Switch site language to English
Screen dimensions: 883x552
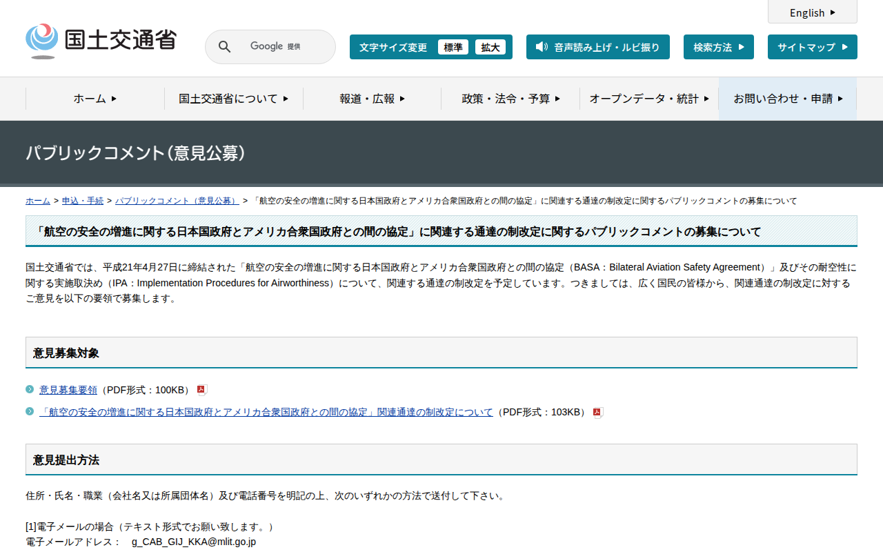812,12
